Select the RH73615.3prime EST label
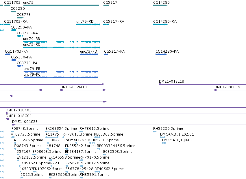The width and height of the screenshot is (246, 179). [x=77, y=134]
